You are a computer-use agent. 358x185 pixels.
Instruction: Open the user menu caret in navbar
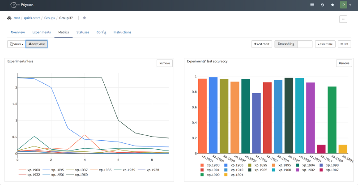350,5
